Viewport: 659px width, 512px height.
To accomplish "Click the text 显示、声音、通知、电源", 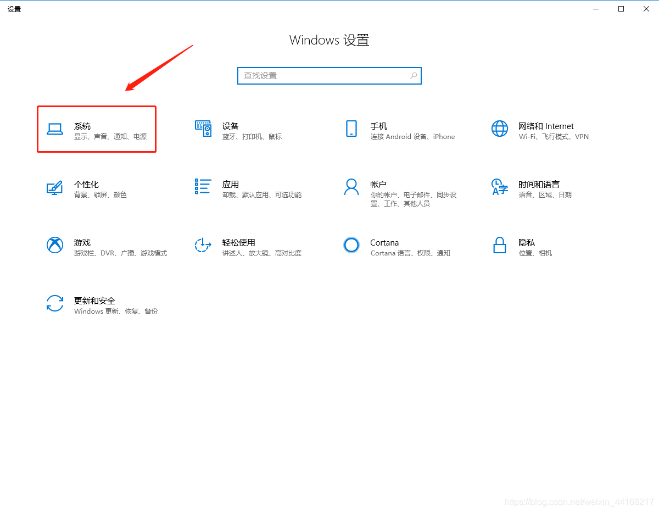I will tap(110, 137).
